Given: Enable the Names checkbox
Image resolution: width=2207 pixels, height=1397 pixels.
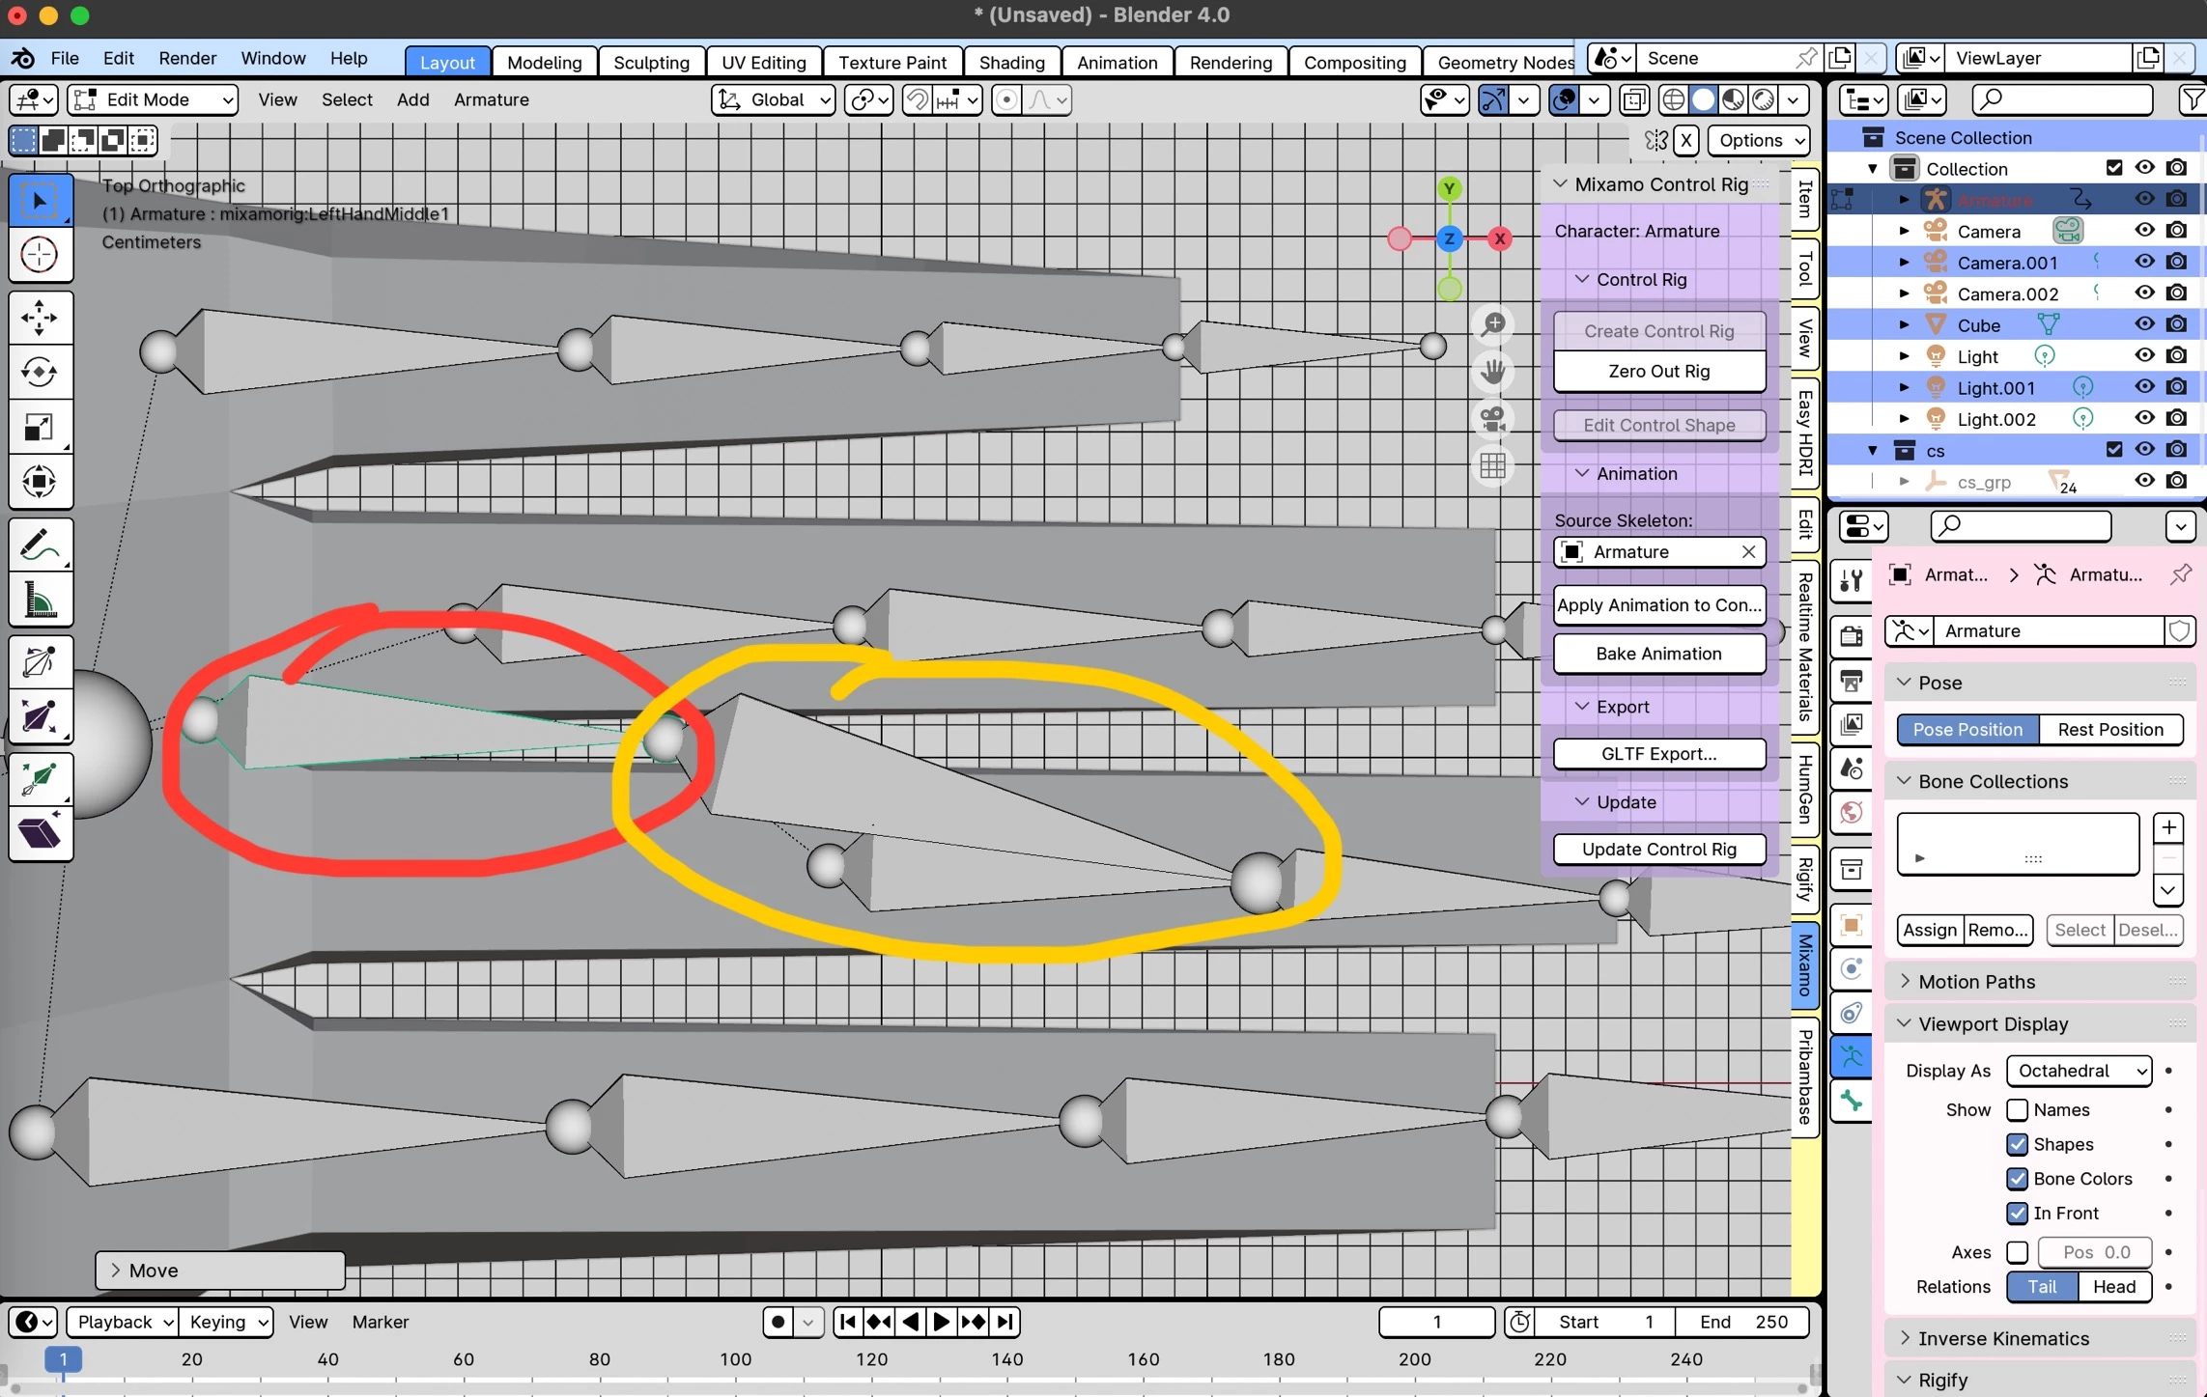Looking at the screenshot, I should point(2017,1109).
